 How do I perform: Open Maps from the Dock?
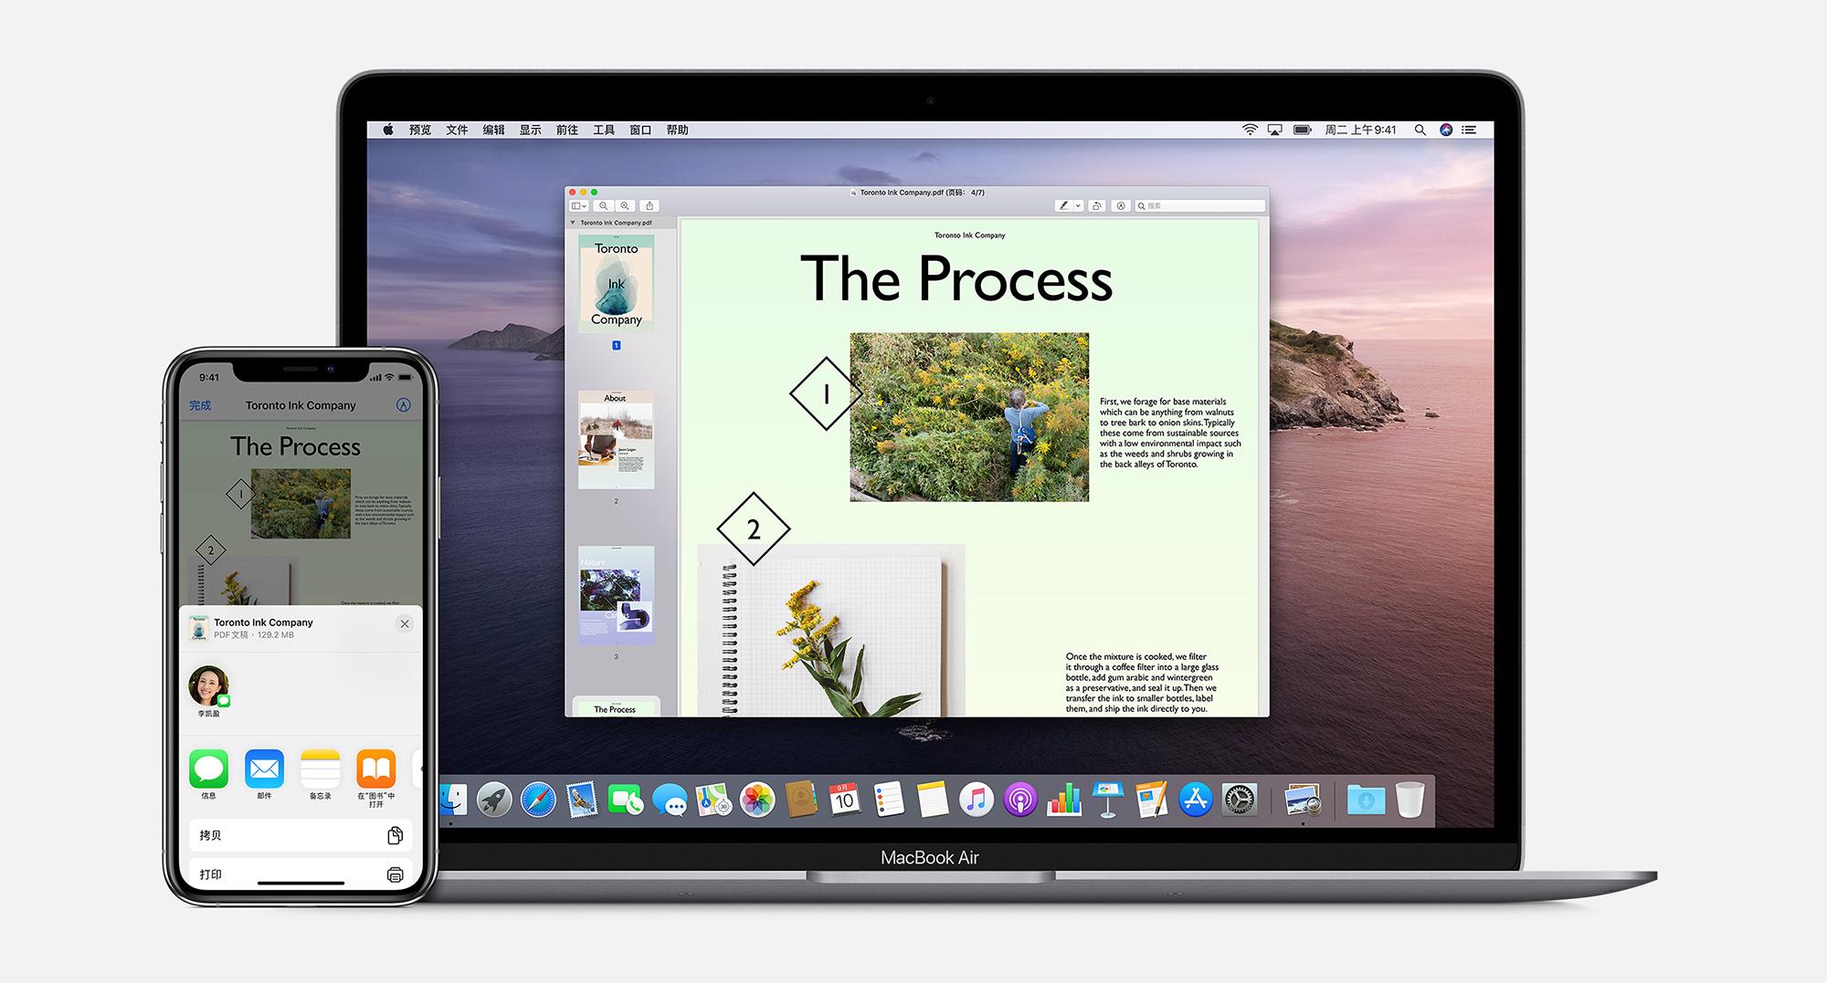(713, 800)
